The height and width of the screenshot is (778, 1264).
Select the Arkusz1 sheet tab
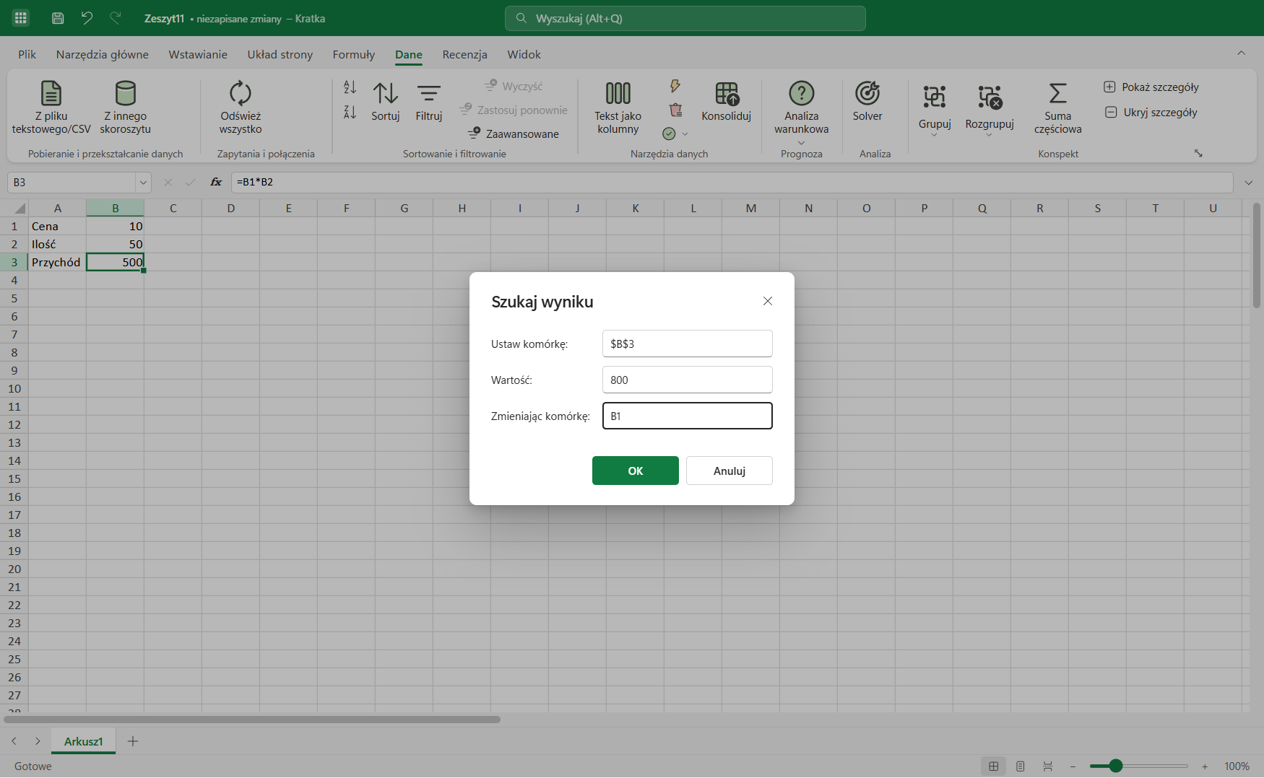pos(84,741)
